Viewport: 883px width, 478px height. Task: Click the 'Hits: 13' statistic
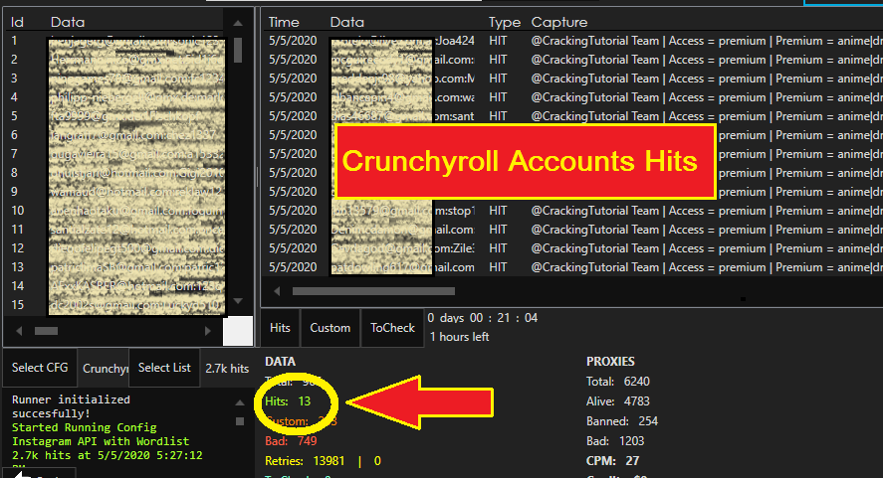(x=288, y=401)
